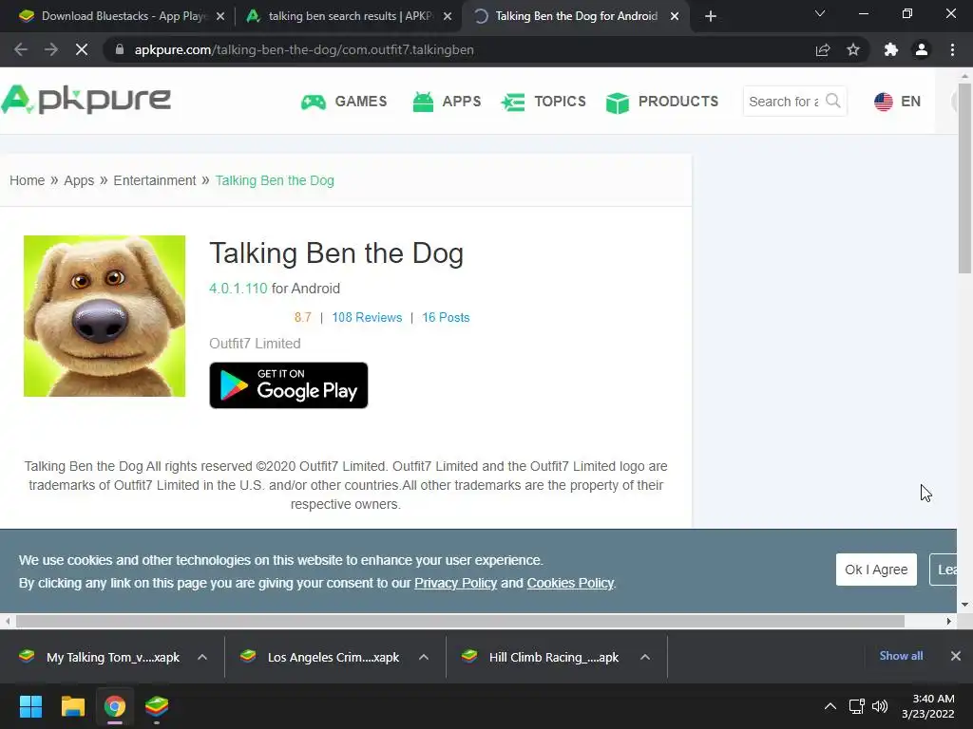Click the browser back arrow
Image resolution: width=973 pixels, height=729 pixels.
(21, 49)
